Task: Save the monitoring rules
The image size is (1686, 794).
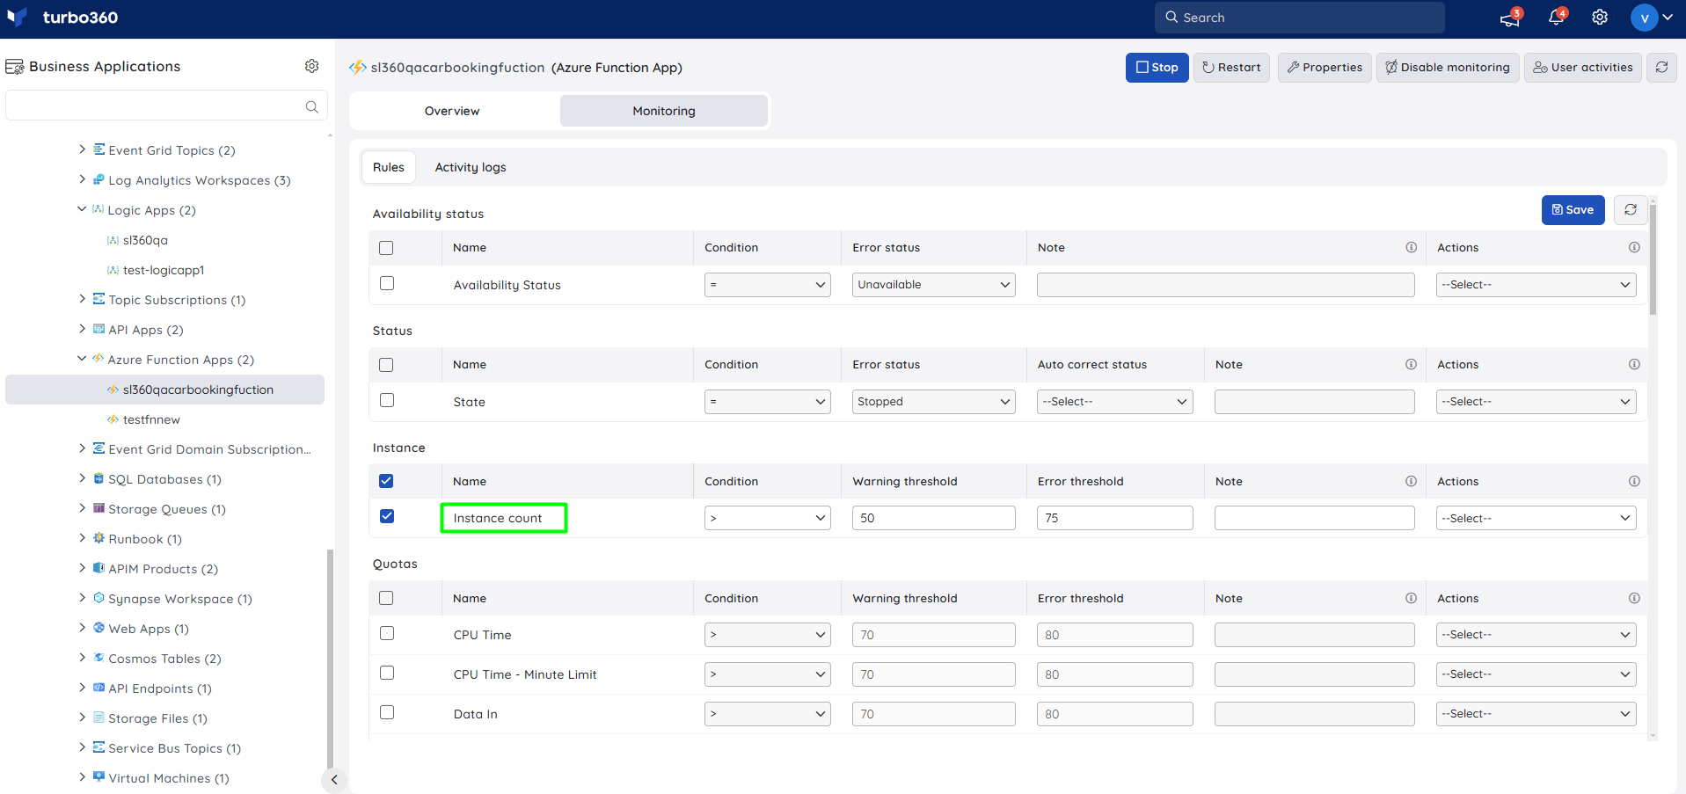Action: [1573, 210]
